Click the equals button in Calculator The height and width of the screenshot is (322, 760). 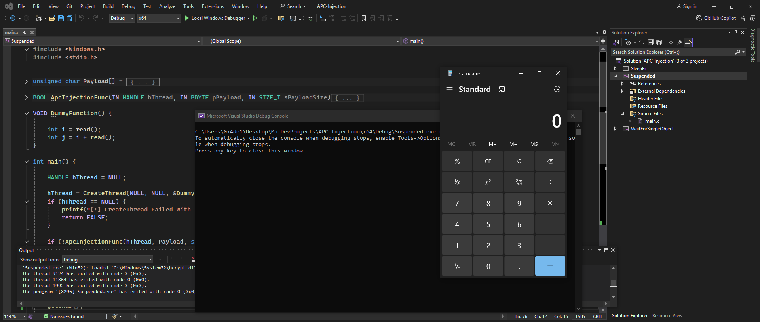(x=550, y=266)
